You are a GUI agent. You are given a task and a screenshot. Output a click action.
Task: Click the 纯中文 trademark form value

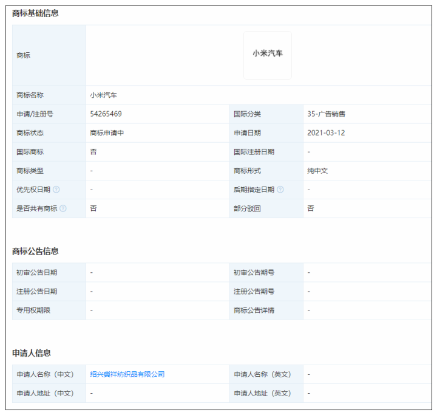[317, 171]
